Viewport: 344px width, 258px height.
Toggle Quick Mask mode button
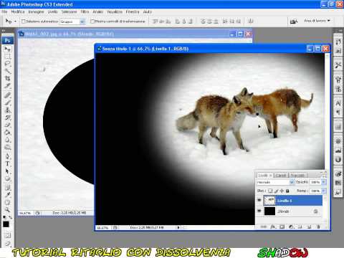[8, 236]
